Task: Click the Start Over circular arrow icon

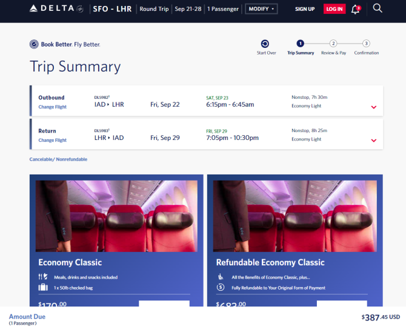Action: coord(265,44)
